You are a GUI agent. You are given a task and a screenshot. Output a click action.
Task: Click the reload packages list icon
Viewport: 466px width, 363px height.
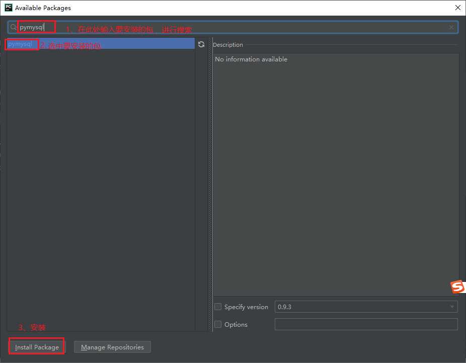click(201, 44)
